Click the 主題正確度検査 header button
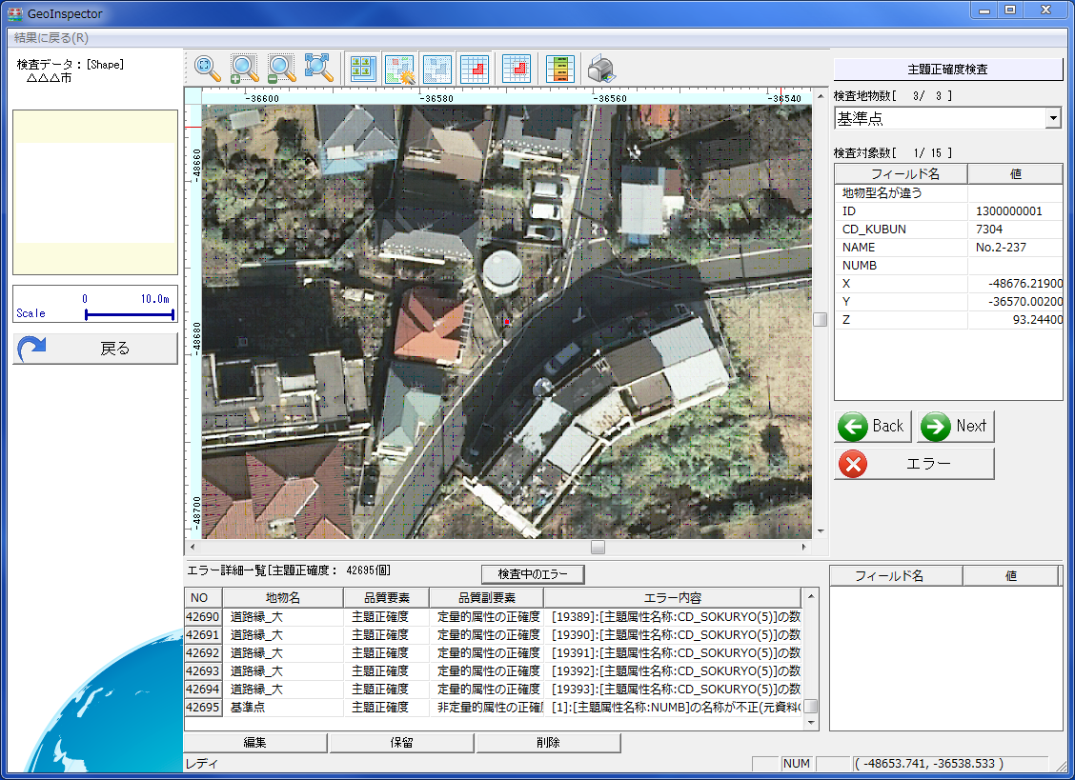 click(x=947, y=70)
